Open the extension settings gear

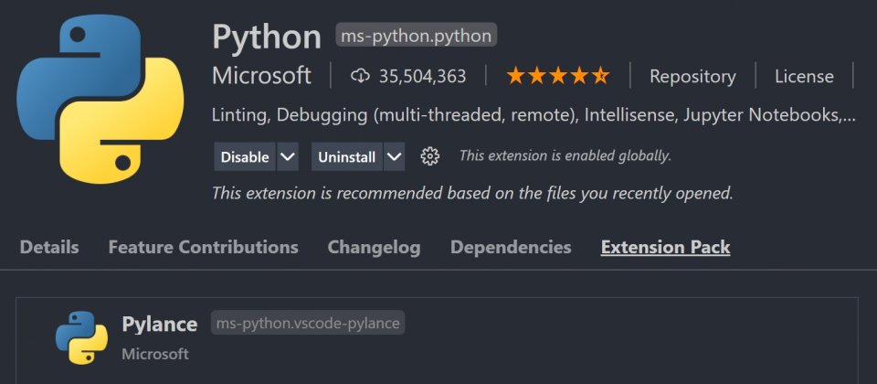click(429, 156)
